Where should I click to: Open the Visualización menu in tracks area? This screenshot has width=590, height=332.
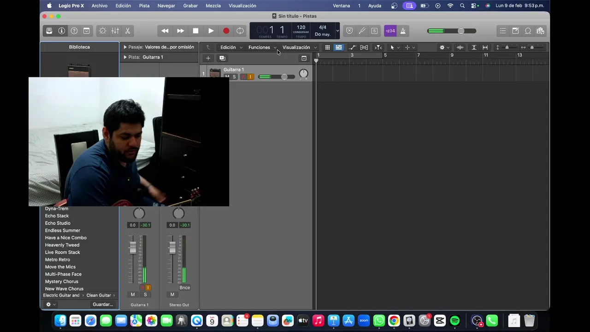click(x=300, y=47)
